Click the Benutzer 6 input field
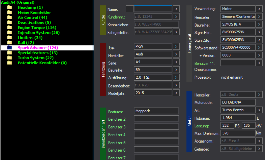The image size is (265, 160). click(156, 150)
